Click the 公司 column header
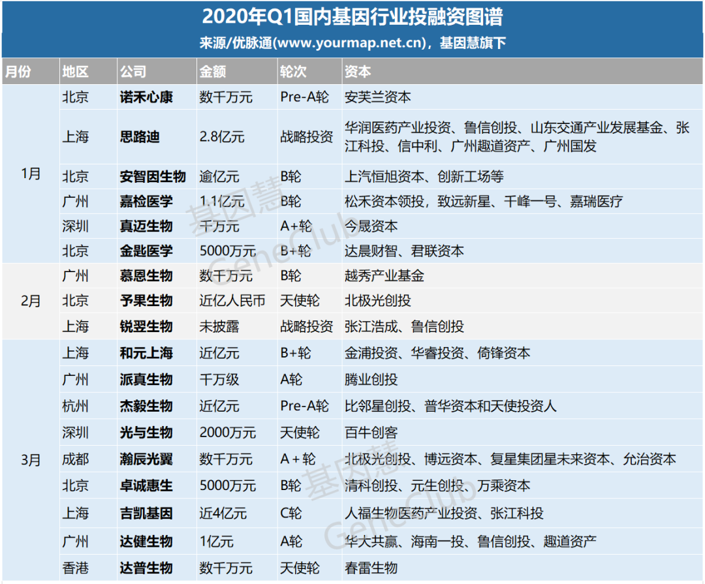 pos(133,72)
